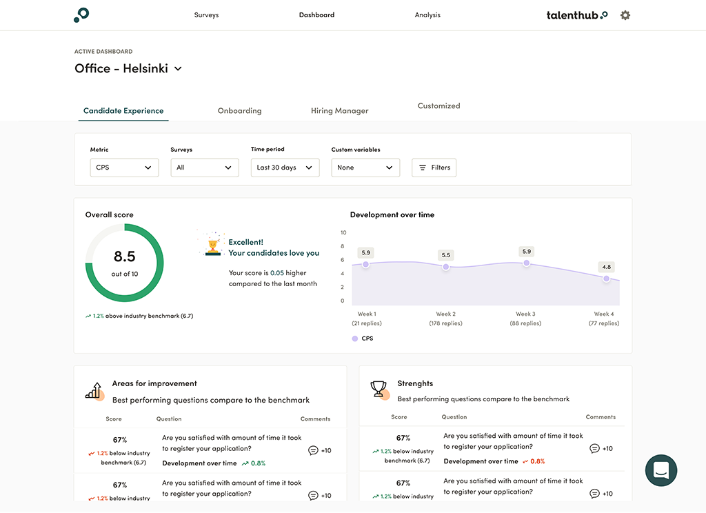Click the trophy icon beside Strengths
Viewport: 706px width, 513px height.
379,390
